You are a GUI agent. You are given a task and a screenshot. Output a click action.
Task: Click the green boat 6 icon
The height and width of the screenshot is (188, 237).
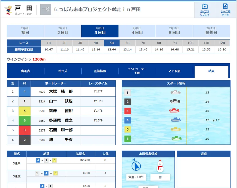point(177,139)
